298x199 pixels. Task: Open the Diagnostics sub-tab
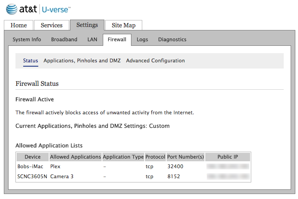point(172,40)
